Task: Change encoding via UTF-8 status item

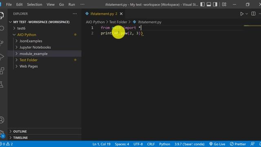Action: click(x=138, y=144)
